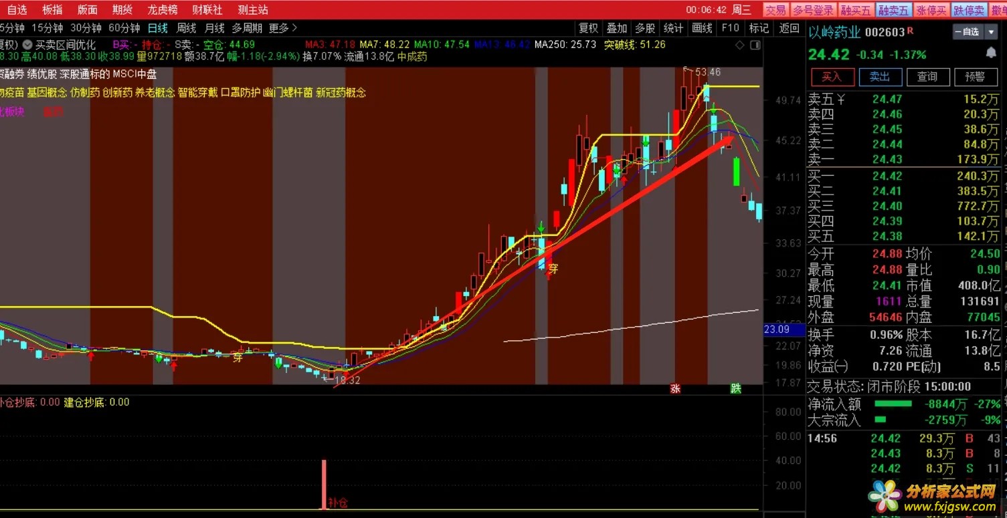Click the 返回 back button
Image resolution: width=1007 pixels, height=518 pixels.
(790, 27)
